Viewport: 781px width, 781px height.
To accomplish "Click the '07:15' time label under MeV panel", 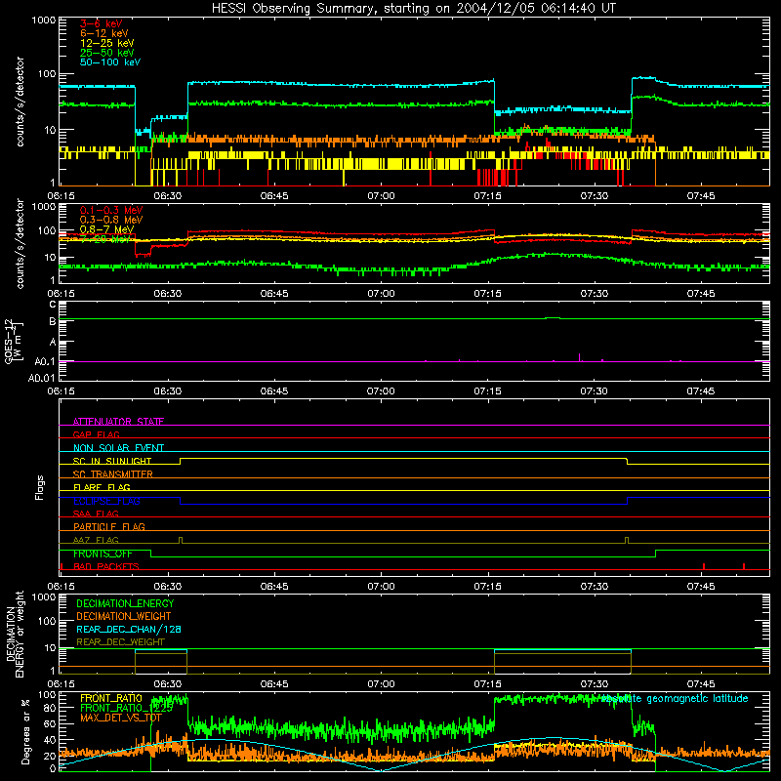I will coord(487,294).
